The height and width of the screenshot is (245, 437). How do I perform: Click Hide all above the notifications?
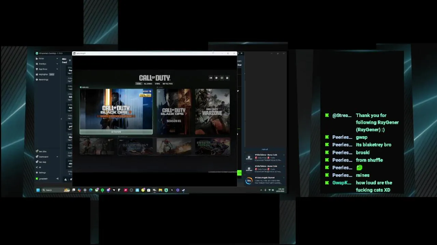tap(265, 149)
